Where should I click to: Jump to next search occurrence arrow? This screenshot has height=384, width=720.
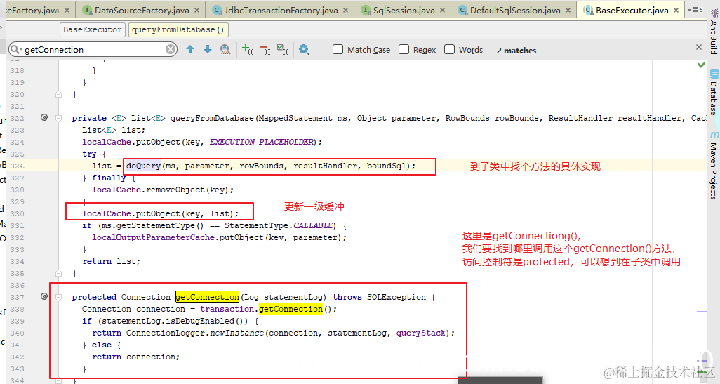coord(208,49)
